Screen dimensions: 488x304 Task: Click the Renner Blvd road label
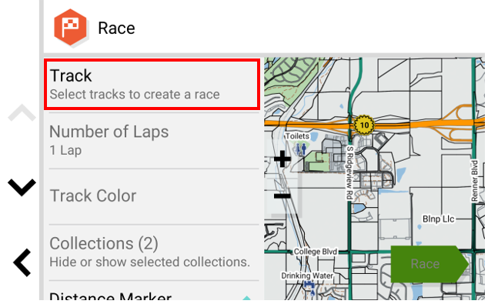point(474,181)
